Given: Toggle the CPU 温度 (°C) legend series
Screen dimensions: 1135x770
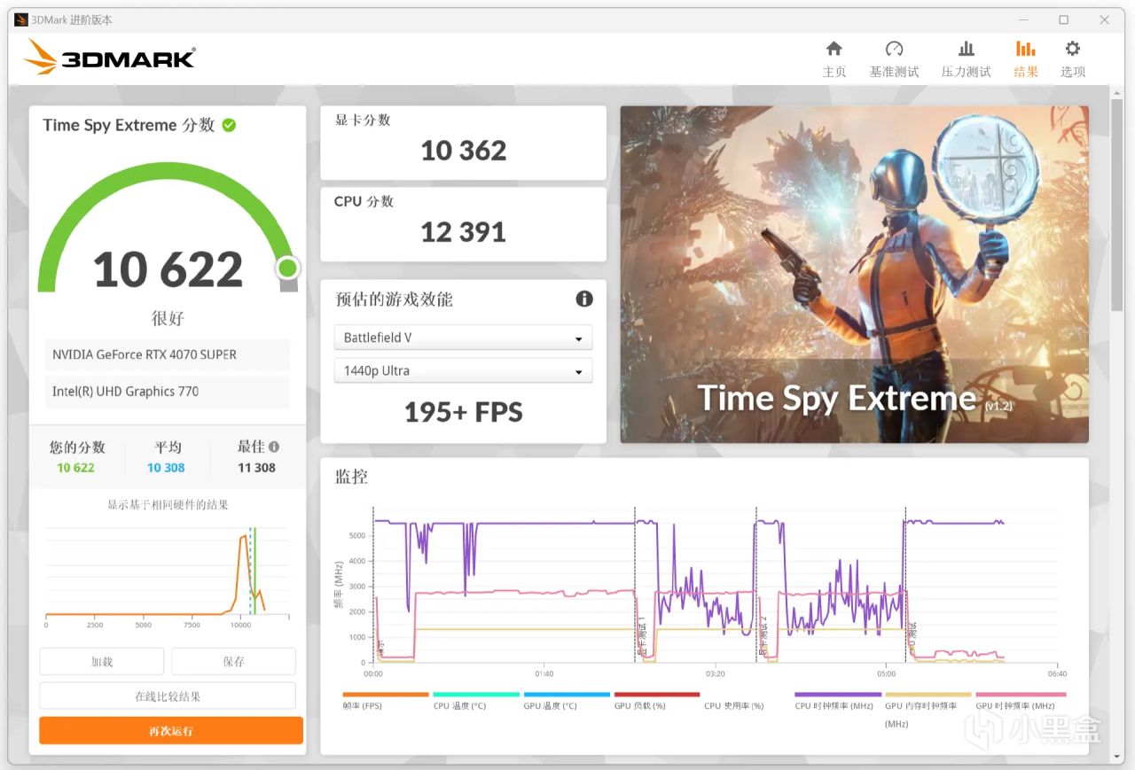Looking at the screenshot, I should (x=476, y=702).
